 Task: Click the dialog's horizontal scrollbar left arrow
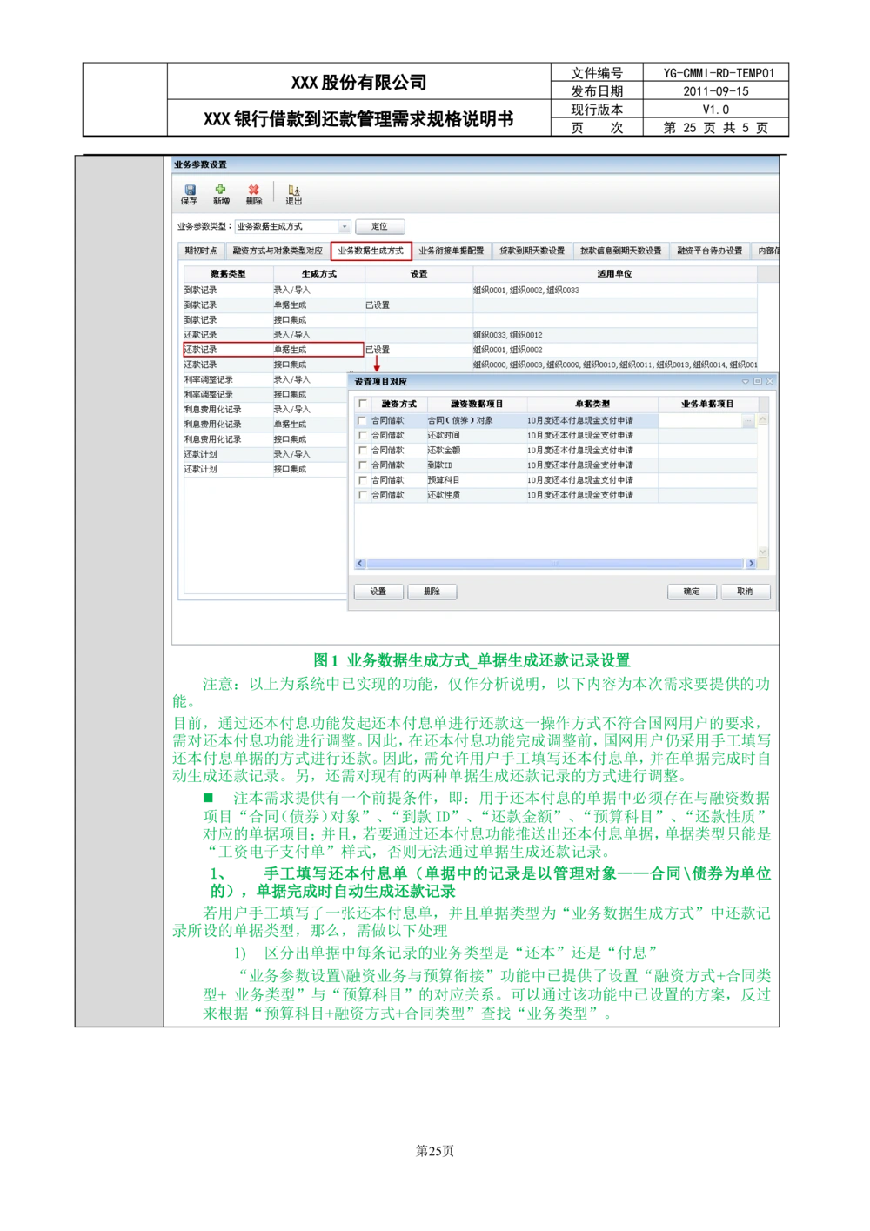click(x=360, y=564)
